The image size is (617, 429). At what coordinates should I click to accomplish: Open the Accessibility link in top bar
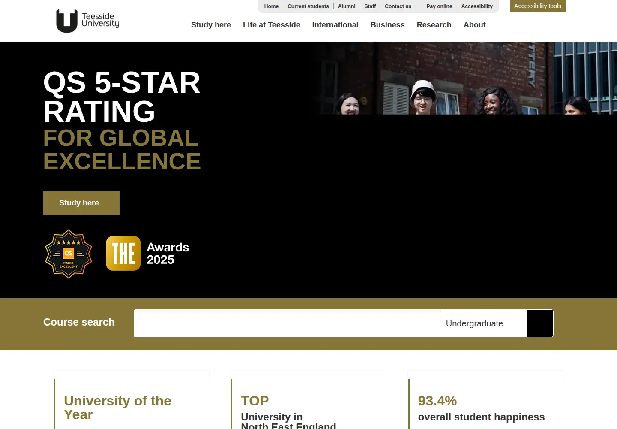click(x=477, y=6)
